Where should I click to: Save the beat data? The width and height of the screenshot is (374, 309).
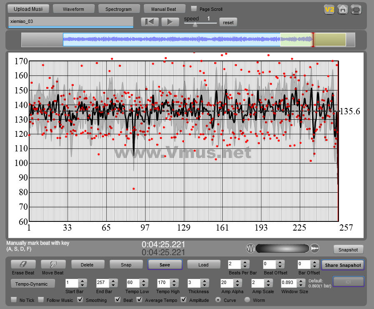click(x=165, y=264)
